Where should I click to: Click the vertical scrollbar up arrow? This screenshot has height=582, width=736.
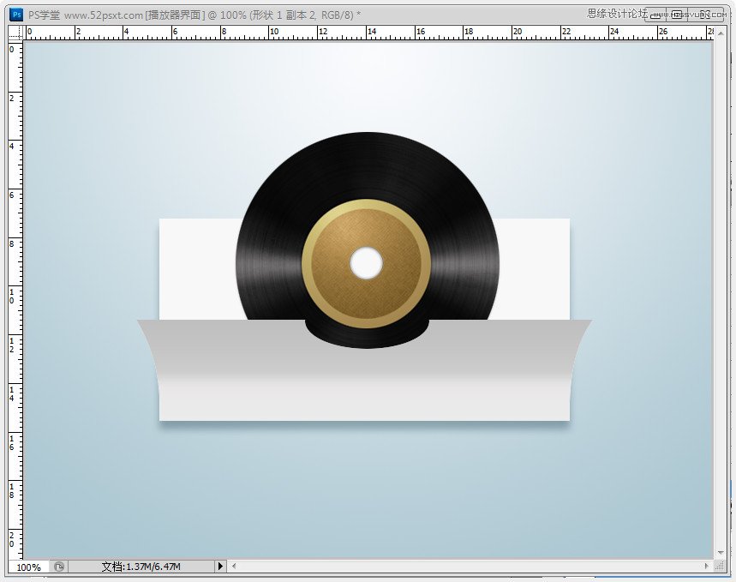click(x=721, y=33)
